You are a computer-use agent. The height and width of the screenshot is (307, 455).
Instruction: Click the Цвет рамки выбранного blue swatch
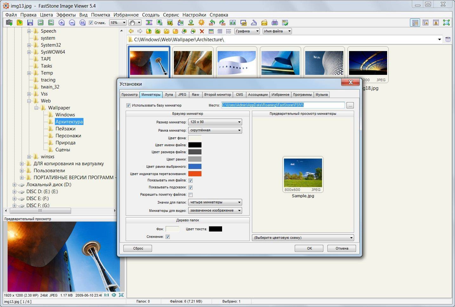[195, 166]
